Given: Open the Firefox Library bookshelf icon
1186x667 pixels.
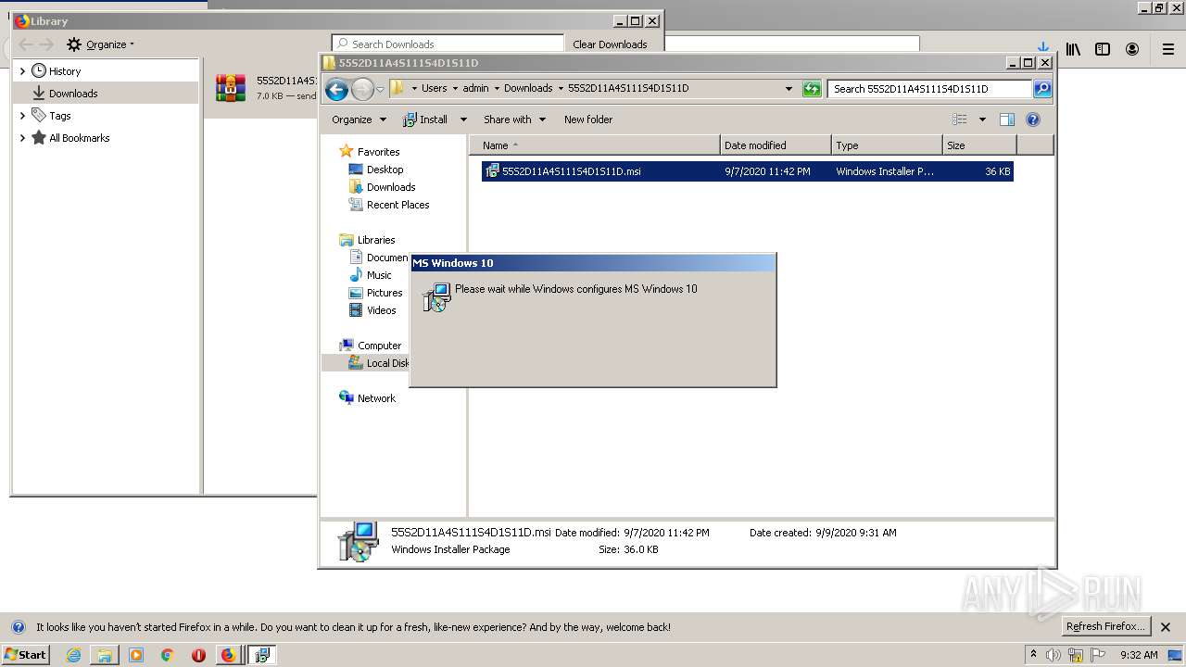Looking at the screenshot, I should click(1073, 49).
